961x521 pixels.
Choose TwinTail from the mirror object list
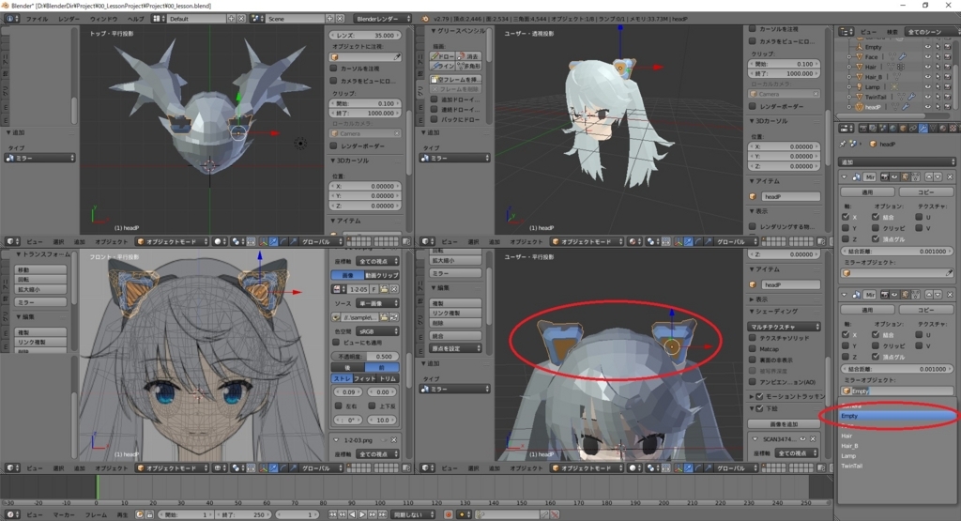[x=896, y=466]
